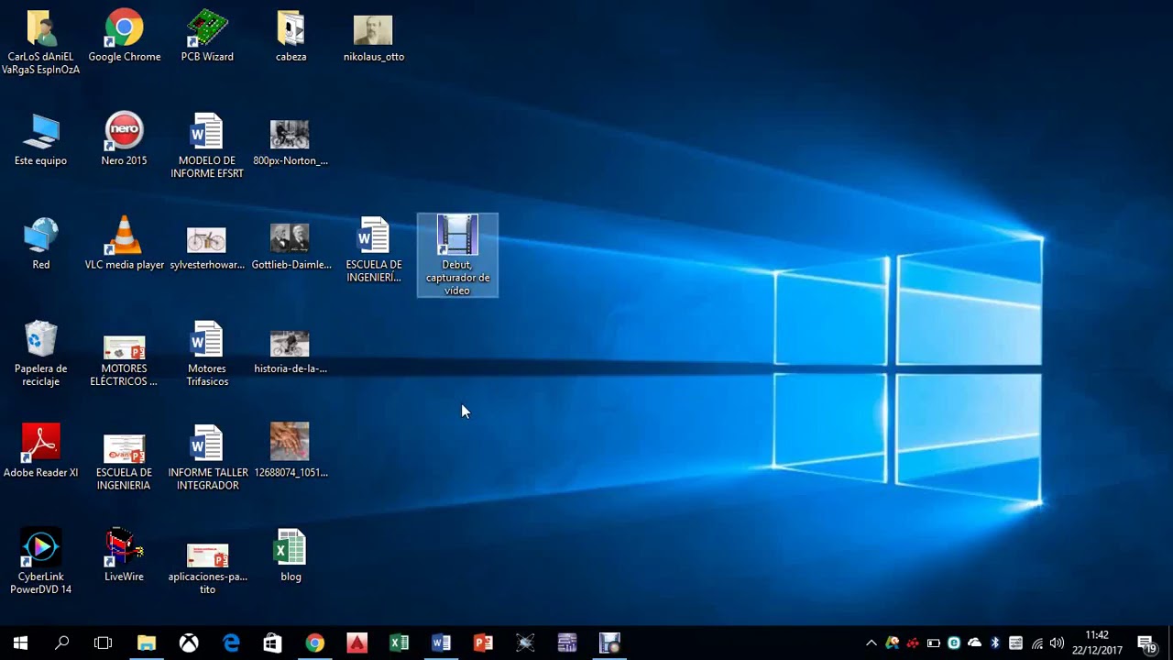The image size is (1173, 660).
Task: Select the Google Chrome desktop shortcut
Action: 124,37
